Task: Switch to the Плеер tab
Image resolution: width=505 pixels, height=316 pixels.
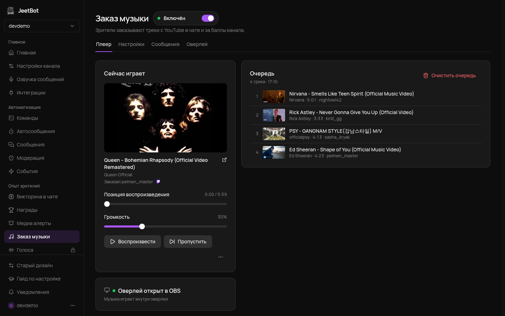Action: [x=104, y=44]
